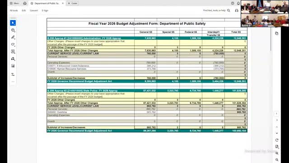Expand more tools ellipsis in the sidebar
Viewport: 289px width, 163px height.
pos(13,81)
